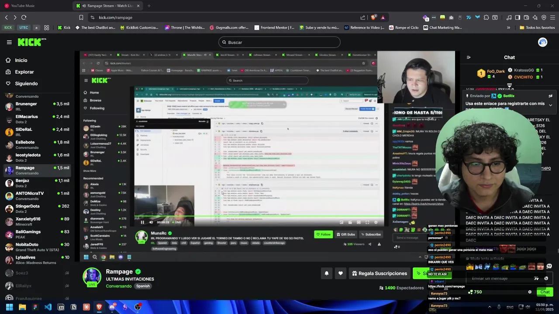The height and width of the screenshot is (314, 559).
Task: Open ANTONIcraTV channel in sidebar
Action: pyautogui.click(x=37, y=196)
